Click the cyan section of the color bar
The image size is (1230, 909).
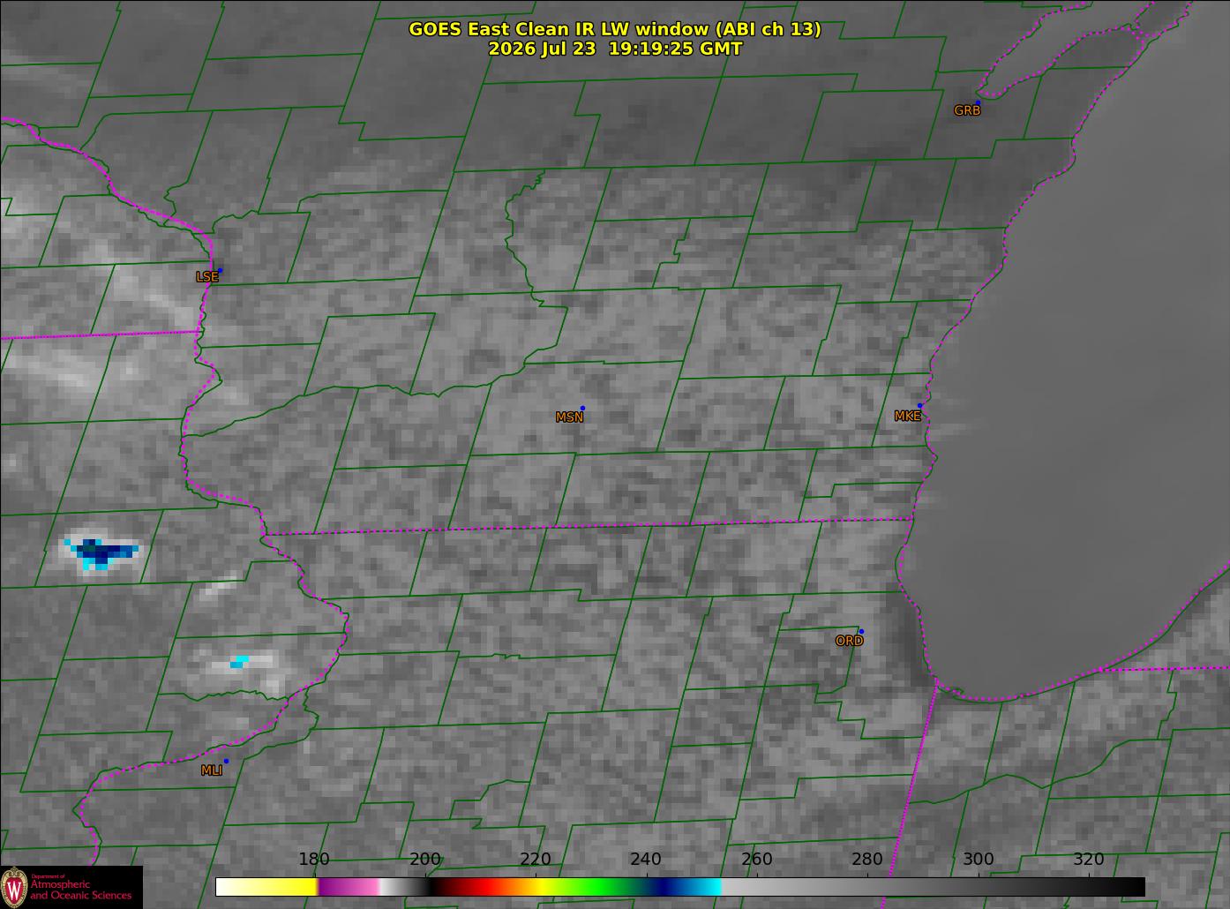click(x=704, y=886)
